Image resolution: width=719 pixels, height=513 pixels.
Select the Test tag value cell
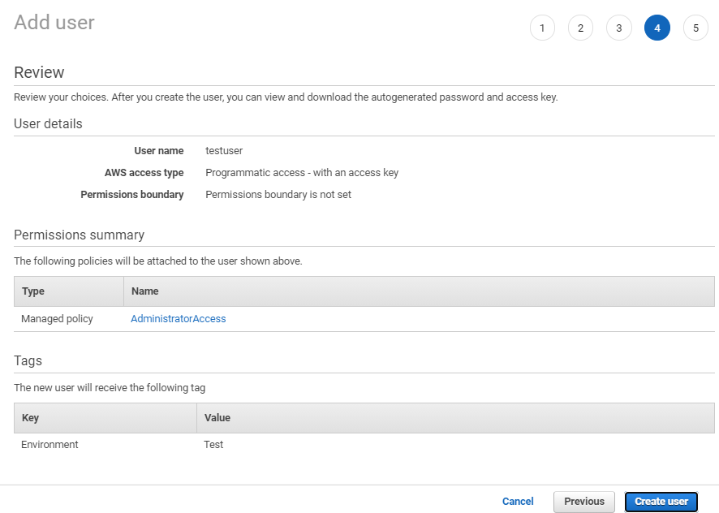point(213,444)
